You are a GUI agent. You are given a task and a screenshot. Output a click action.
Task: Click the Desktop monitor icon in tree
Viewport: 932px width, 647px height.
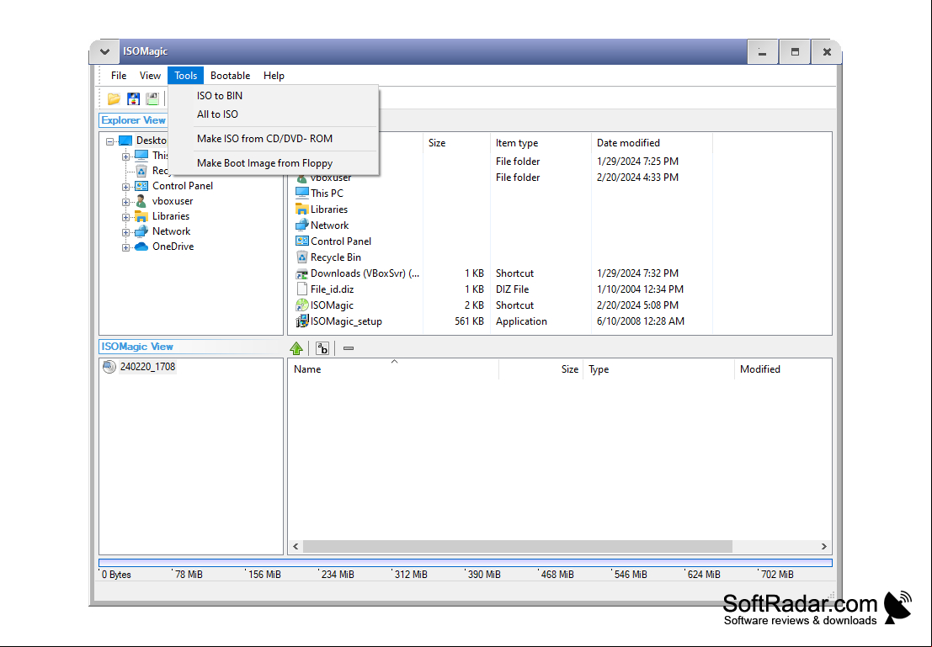125,141
